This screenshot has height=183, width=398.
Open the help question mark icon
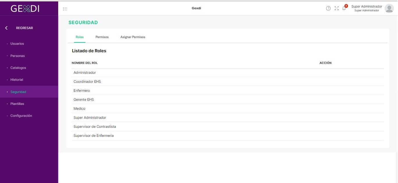point(328,8)
